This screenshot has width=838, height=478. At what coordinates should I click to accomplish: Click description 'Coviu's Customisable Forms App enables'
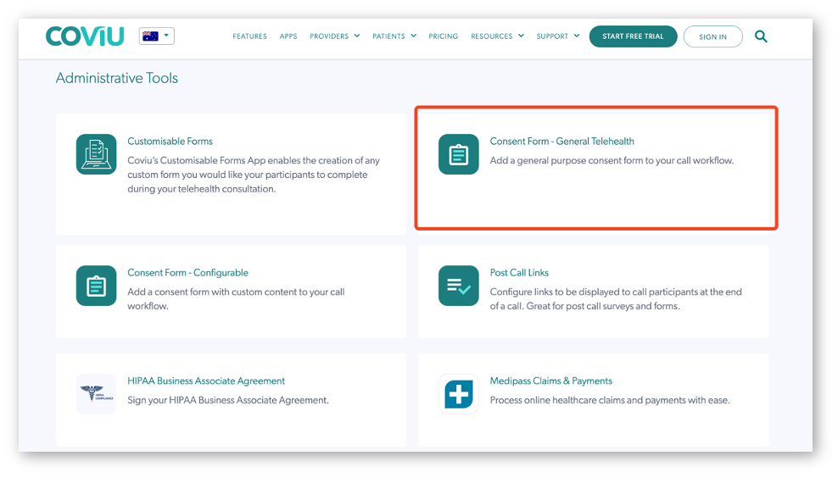click(x=254, y=175)
